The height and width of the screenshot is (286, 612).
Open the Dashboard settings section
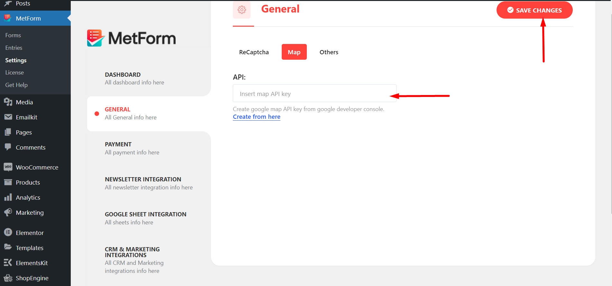tap(149, 79)
